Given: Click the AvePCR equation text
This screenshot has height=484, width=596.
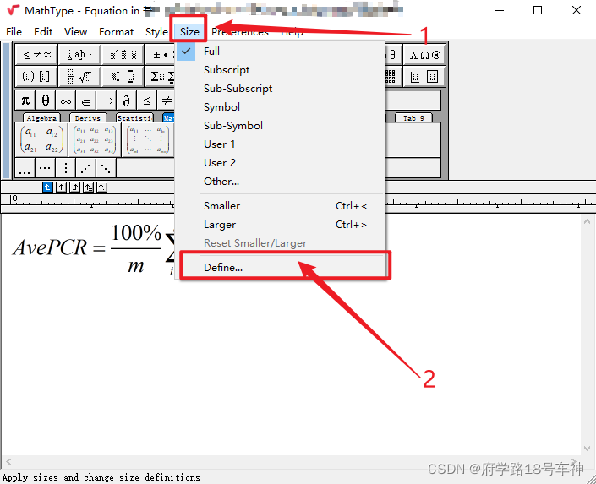Looking at the screenshot, I should (50, 247).
